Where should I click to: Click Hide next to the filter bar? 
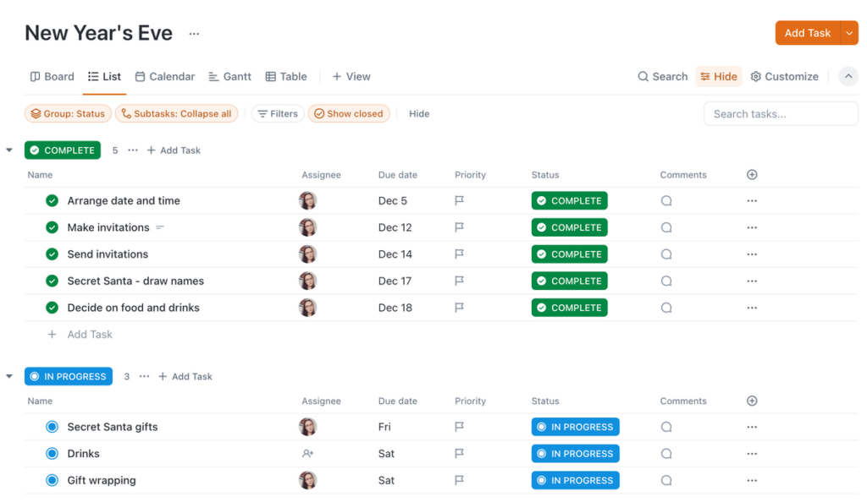click(x=418, y=113)
